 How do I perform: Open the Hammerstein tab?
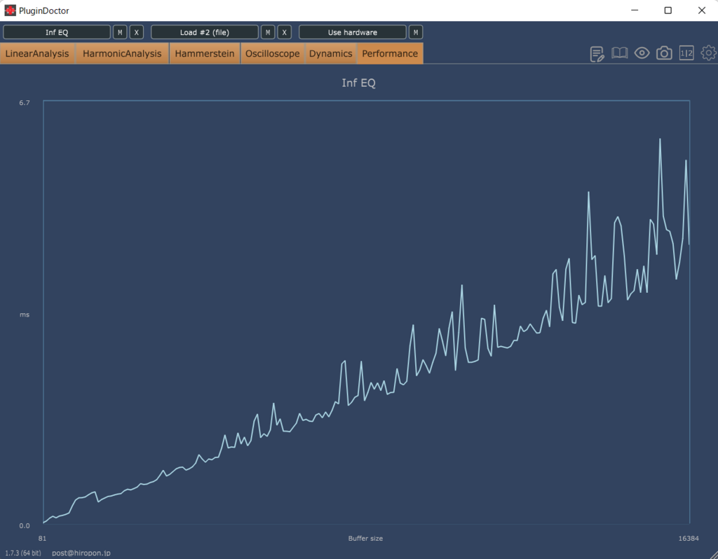(x=205, y=53)
